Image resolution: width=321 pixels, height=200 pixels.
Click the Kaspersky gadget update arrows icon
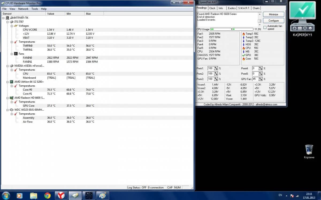(x=295, y=28)
